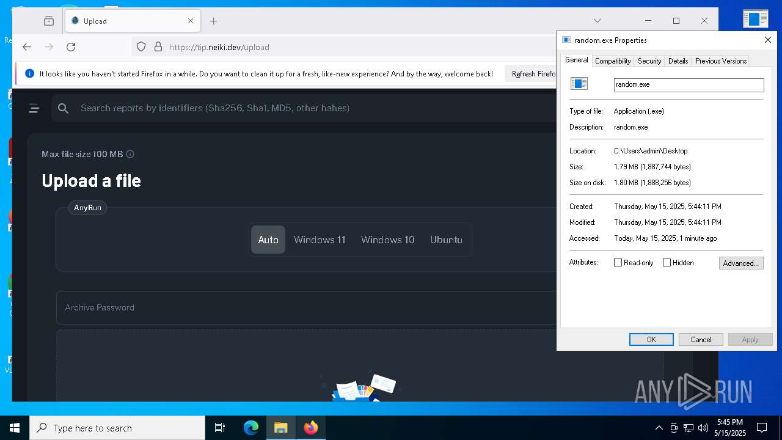The image size is (782, 440).
Task: Switch to the Details tab
Action: click(x=678, y=61)
